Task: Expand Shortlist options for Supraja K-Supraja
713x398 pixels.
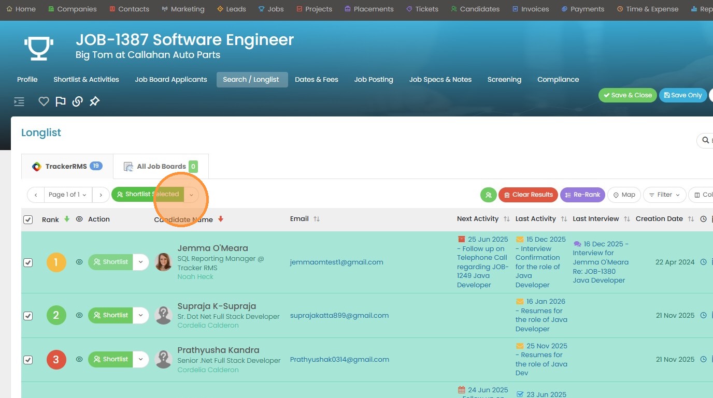Action: click(x=141, y=315)
